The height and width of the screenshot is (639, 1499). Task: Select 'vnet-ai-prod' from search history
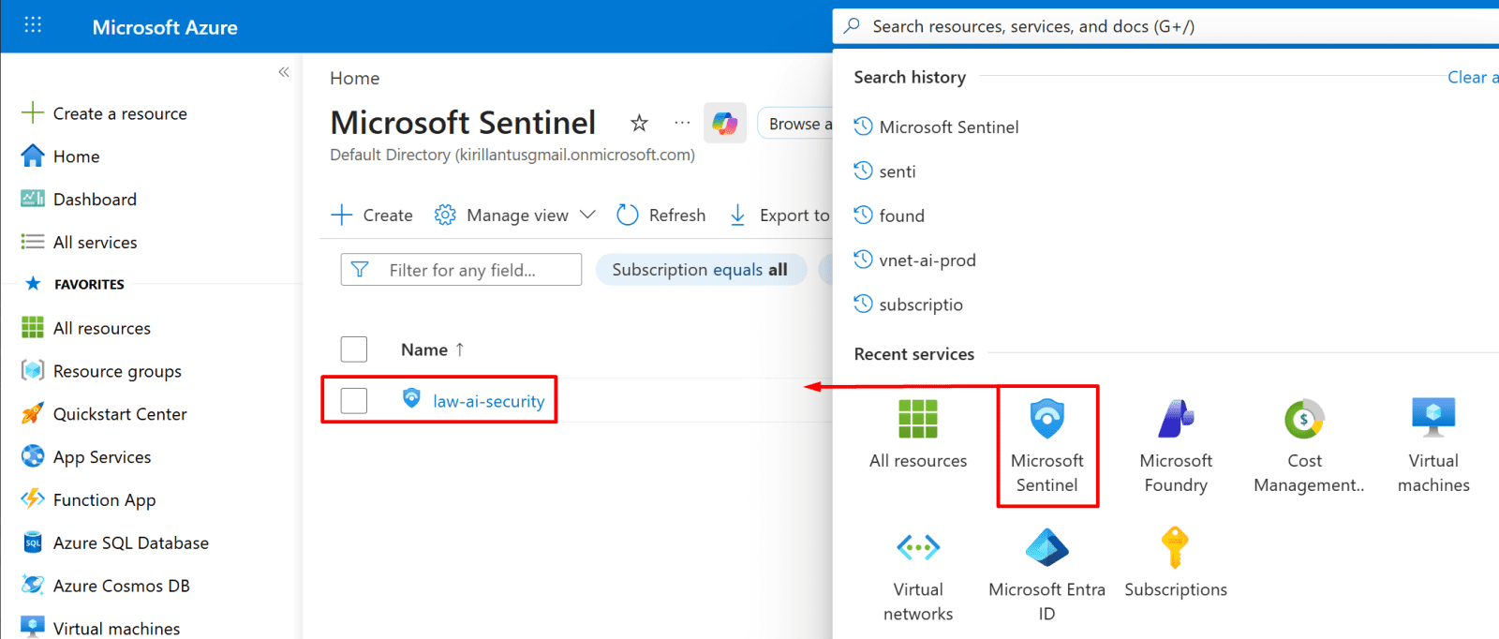pyautogui.click(x=928, y=260)
